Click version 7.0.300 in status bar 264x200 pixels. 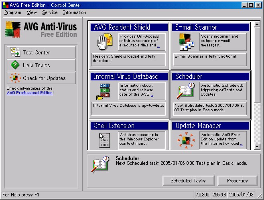coord(202,195)
